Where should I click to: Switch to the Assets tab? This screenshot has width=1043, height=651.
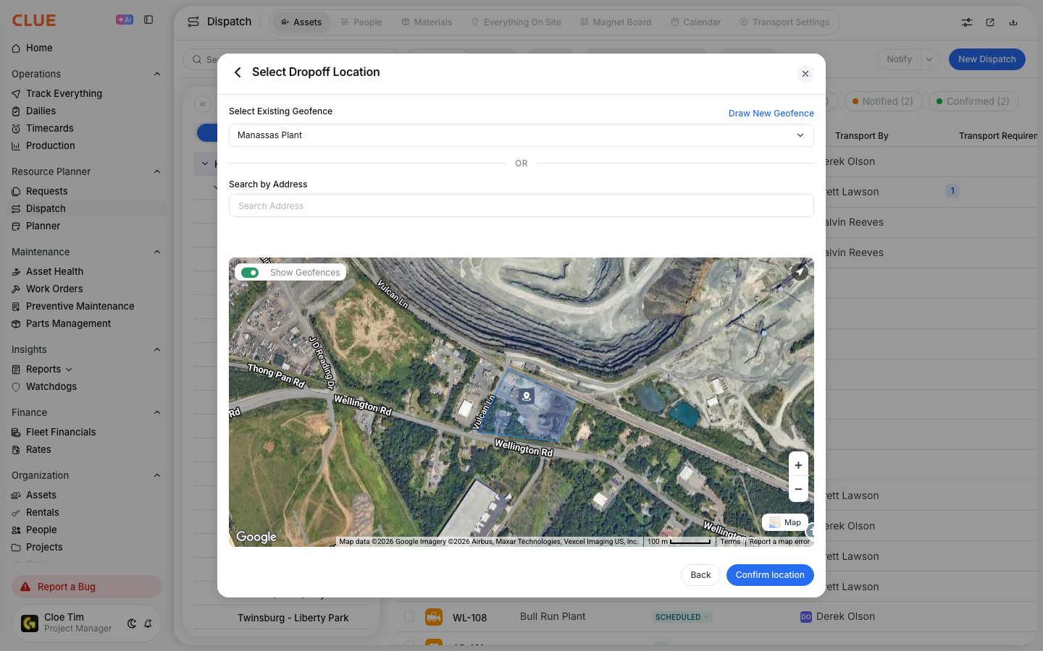coord(301,22)
